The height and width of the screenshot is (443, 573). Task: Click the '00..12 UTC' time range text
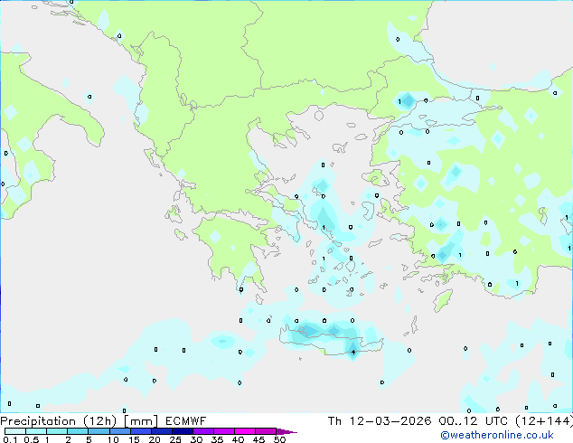[474, 421]
